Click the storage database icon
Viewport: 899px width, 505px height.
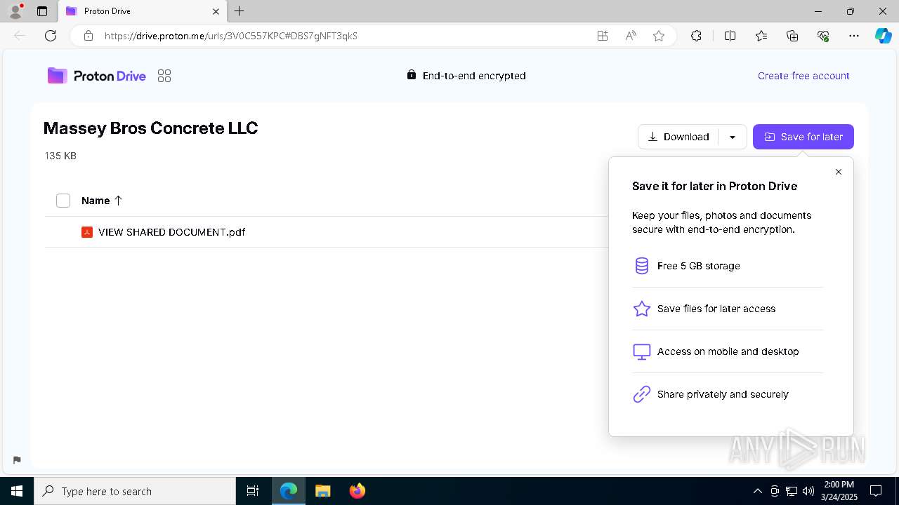pos(641,266)
